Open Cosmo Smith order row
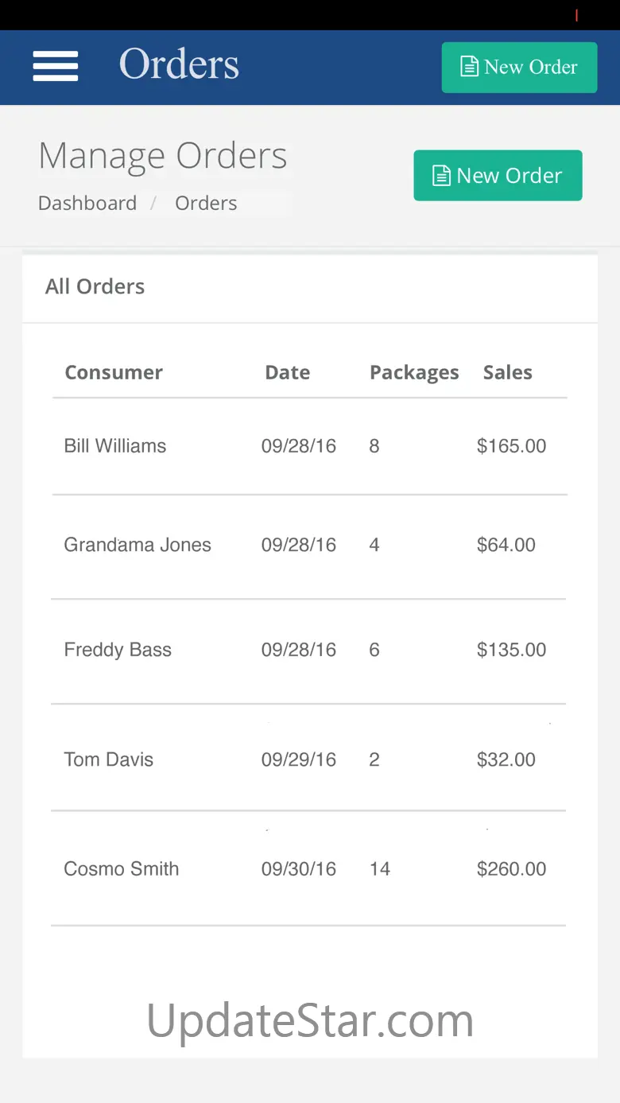Image resolution: width=620 pixels, height=1103 pixels. pos(310,868)
